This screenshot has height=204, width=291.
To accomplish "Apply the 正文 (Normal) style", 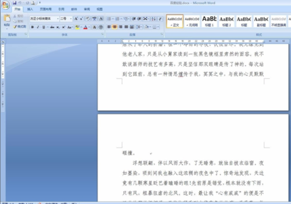I will pyautogui.click(x=175, y=21).
